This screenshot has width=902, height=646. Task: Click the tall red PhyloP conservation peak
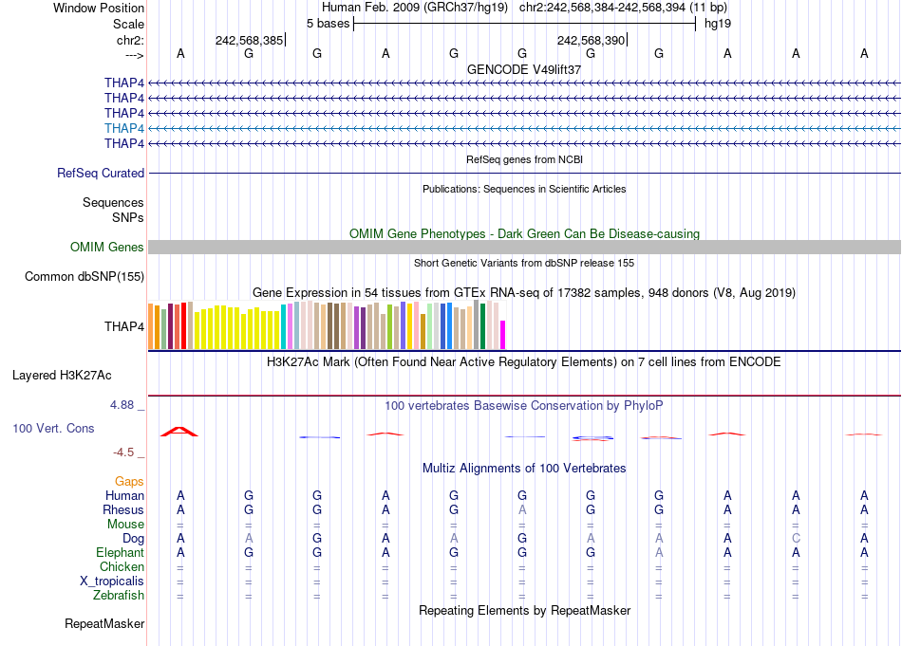click(179, 432)
